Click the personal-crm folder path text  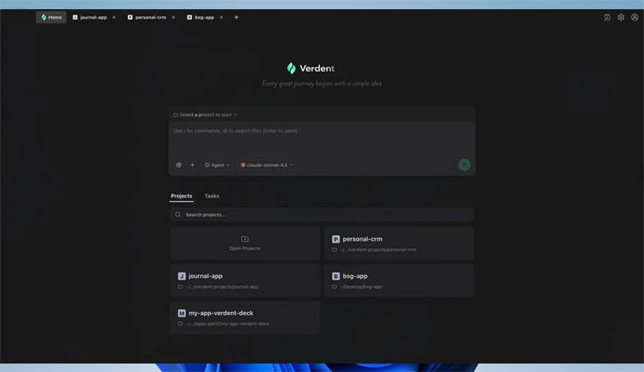pos(378,250)
